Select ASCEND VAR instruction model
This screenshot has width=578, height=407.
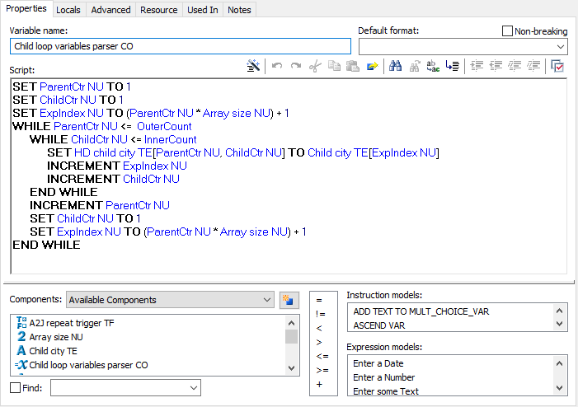pyautogui.click(x=379, y=325)
